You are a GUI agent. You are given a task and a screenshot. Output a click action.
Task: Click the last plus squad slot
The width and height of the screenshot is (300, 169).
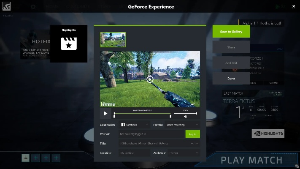click(x=56, y=158)
